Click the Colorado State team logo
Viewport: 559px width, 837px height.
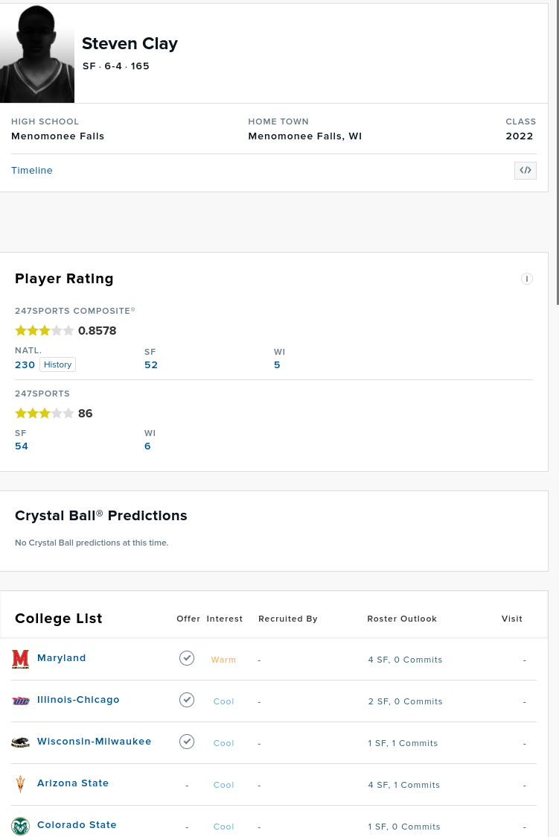[21, 826]
